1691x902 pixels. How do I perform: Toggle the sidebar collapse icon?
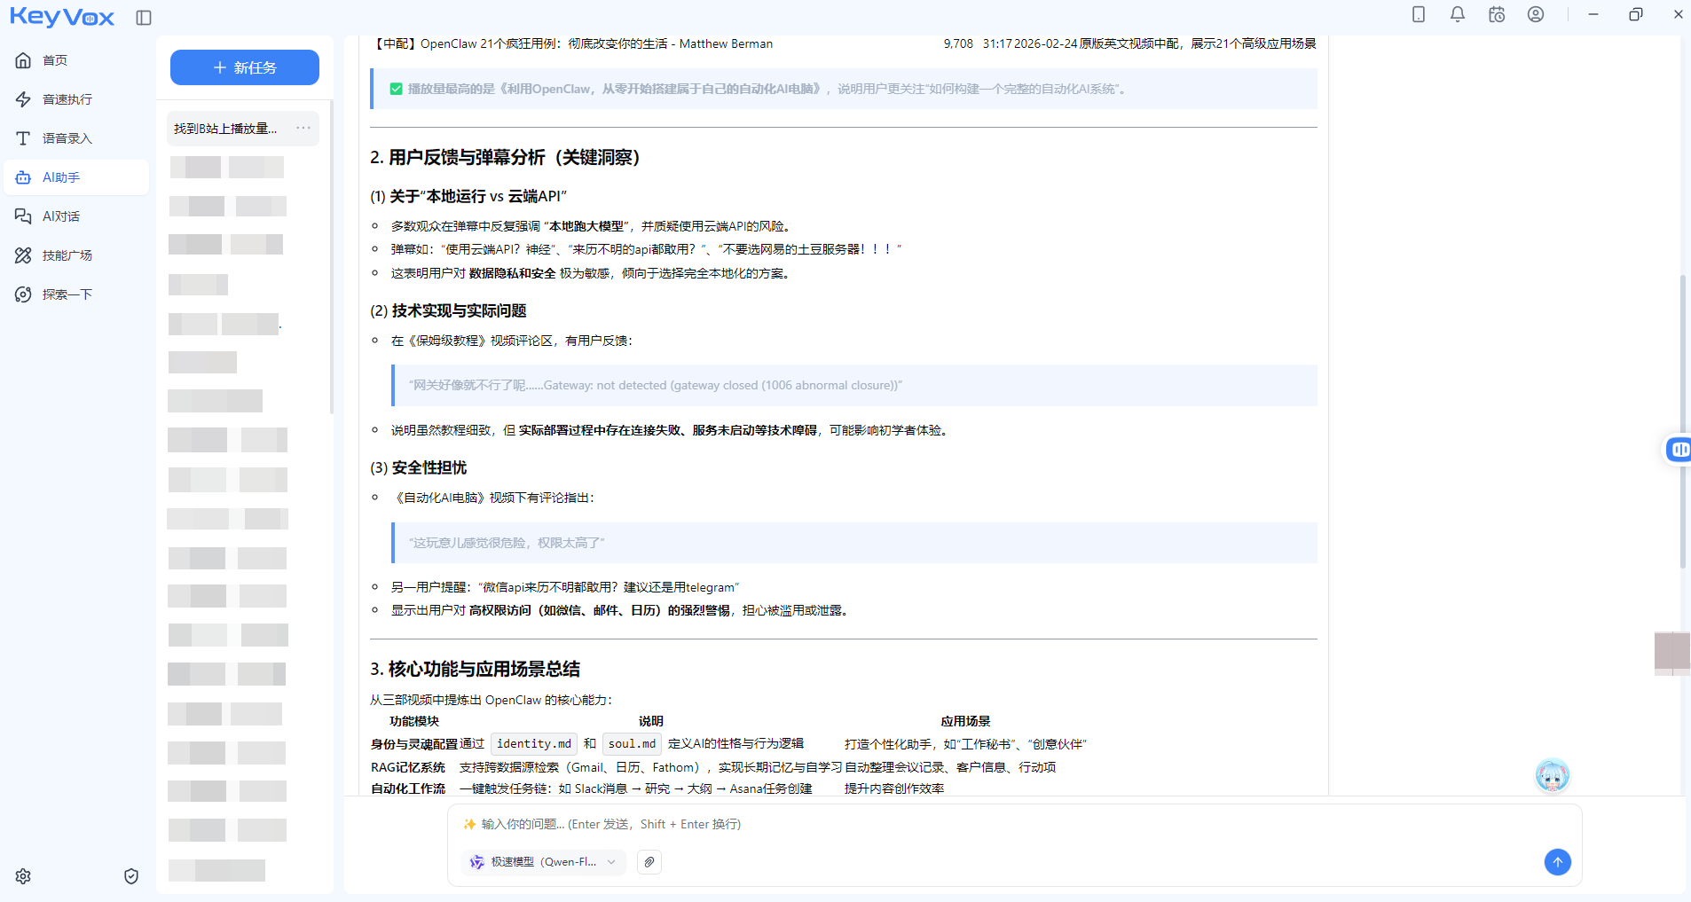144,18
